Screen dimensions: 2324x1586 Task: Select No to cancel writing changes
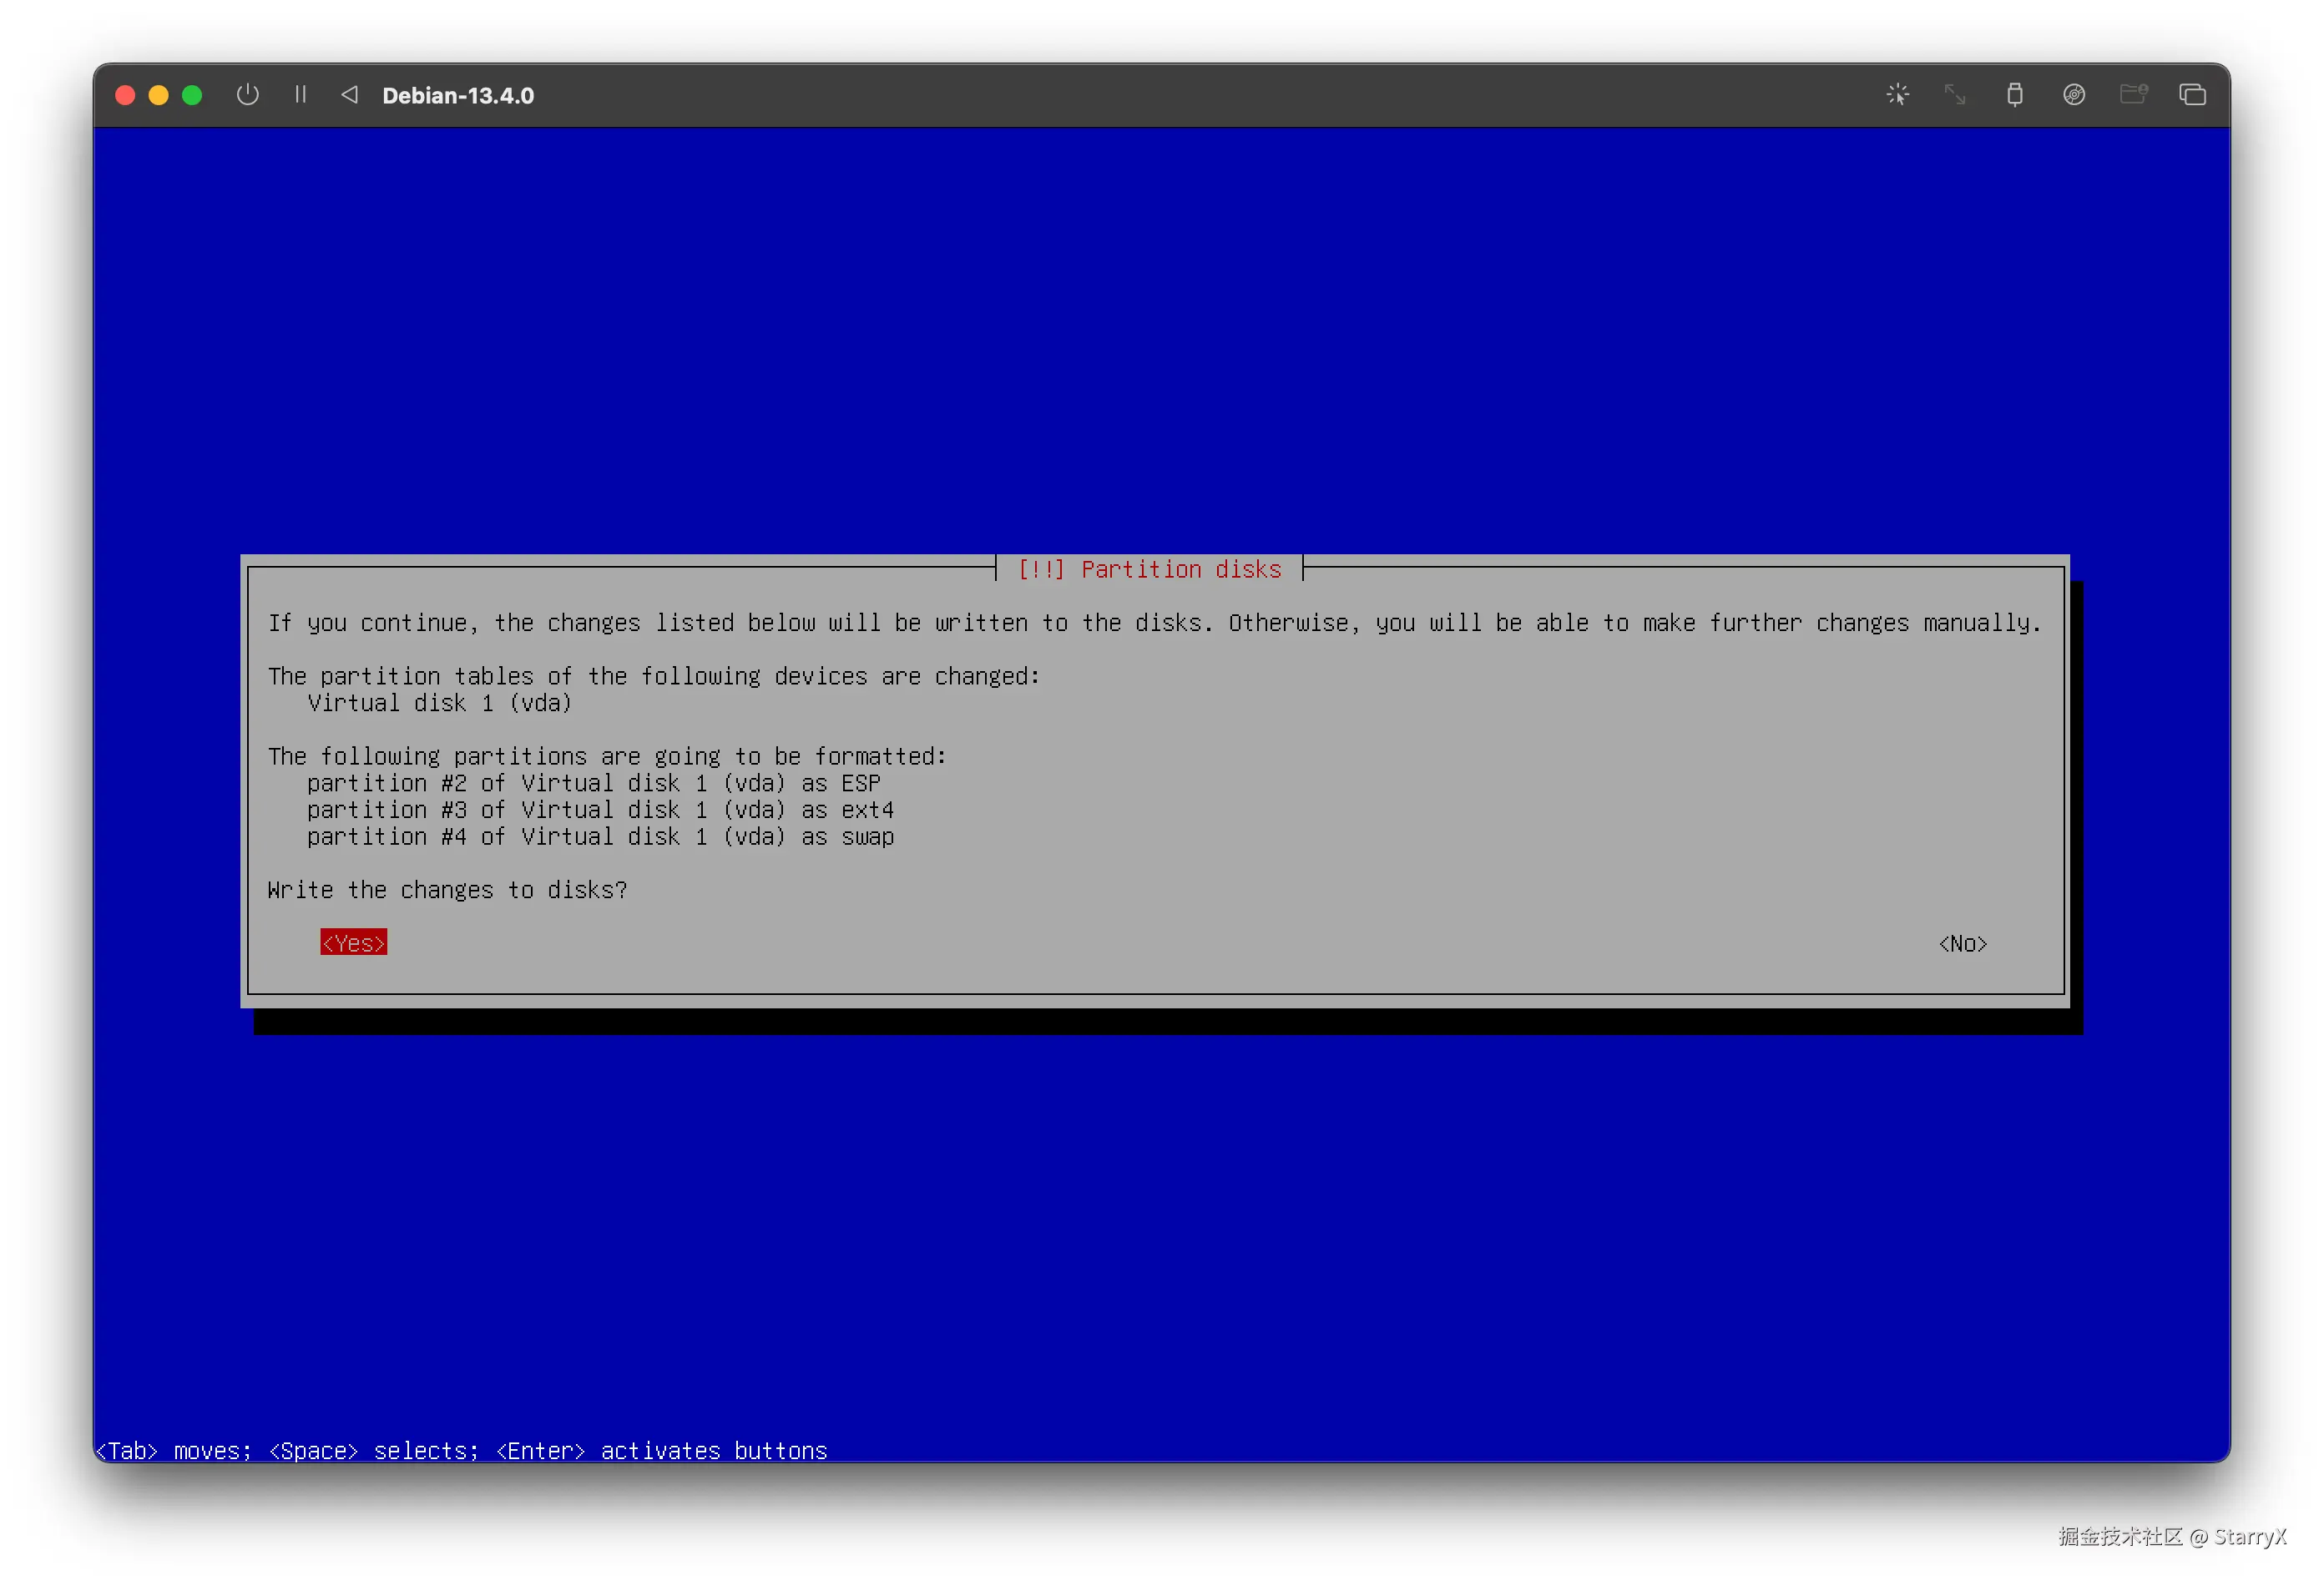(1962, 944)
